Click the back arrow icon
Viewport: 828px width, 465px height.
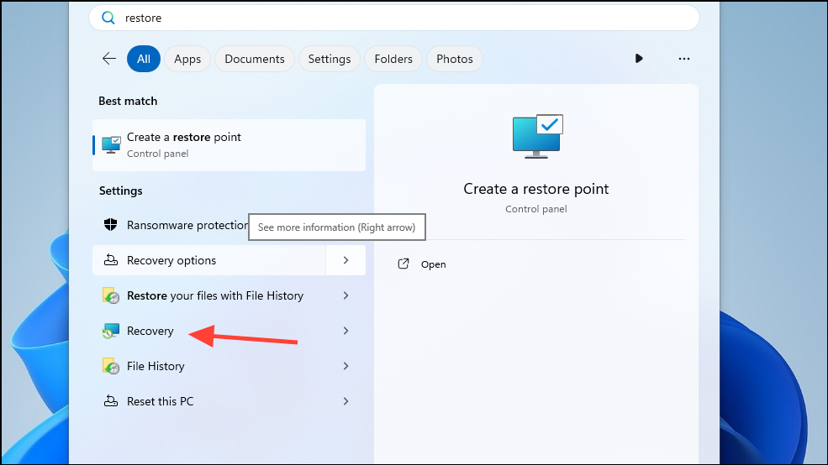(x=108, y=59)
